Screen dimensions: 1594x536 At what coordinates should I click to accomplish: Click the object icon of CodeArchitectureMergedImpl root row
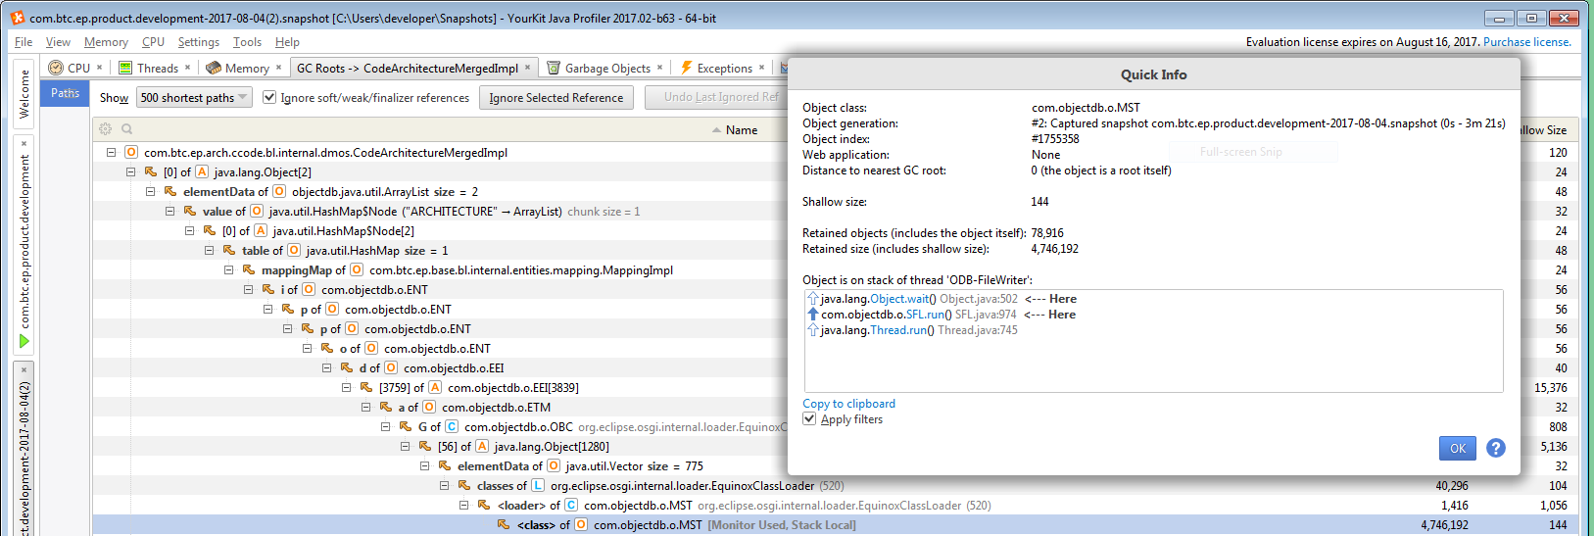(x=131, y=152)
